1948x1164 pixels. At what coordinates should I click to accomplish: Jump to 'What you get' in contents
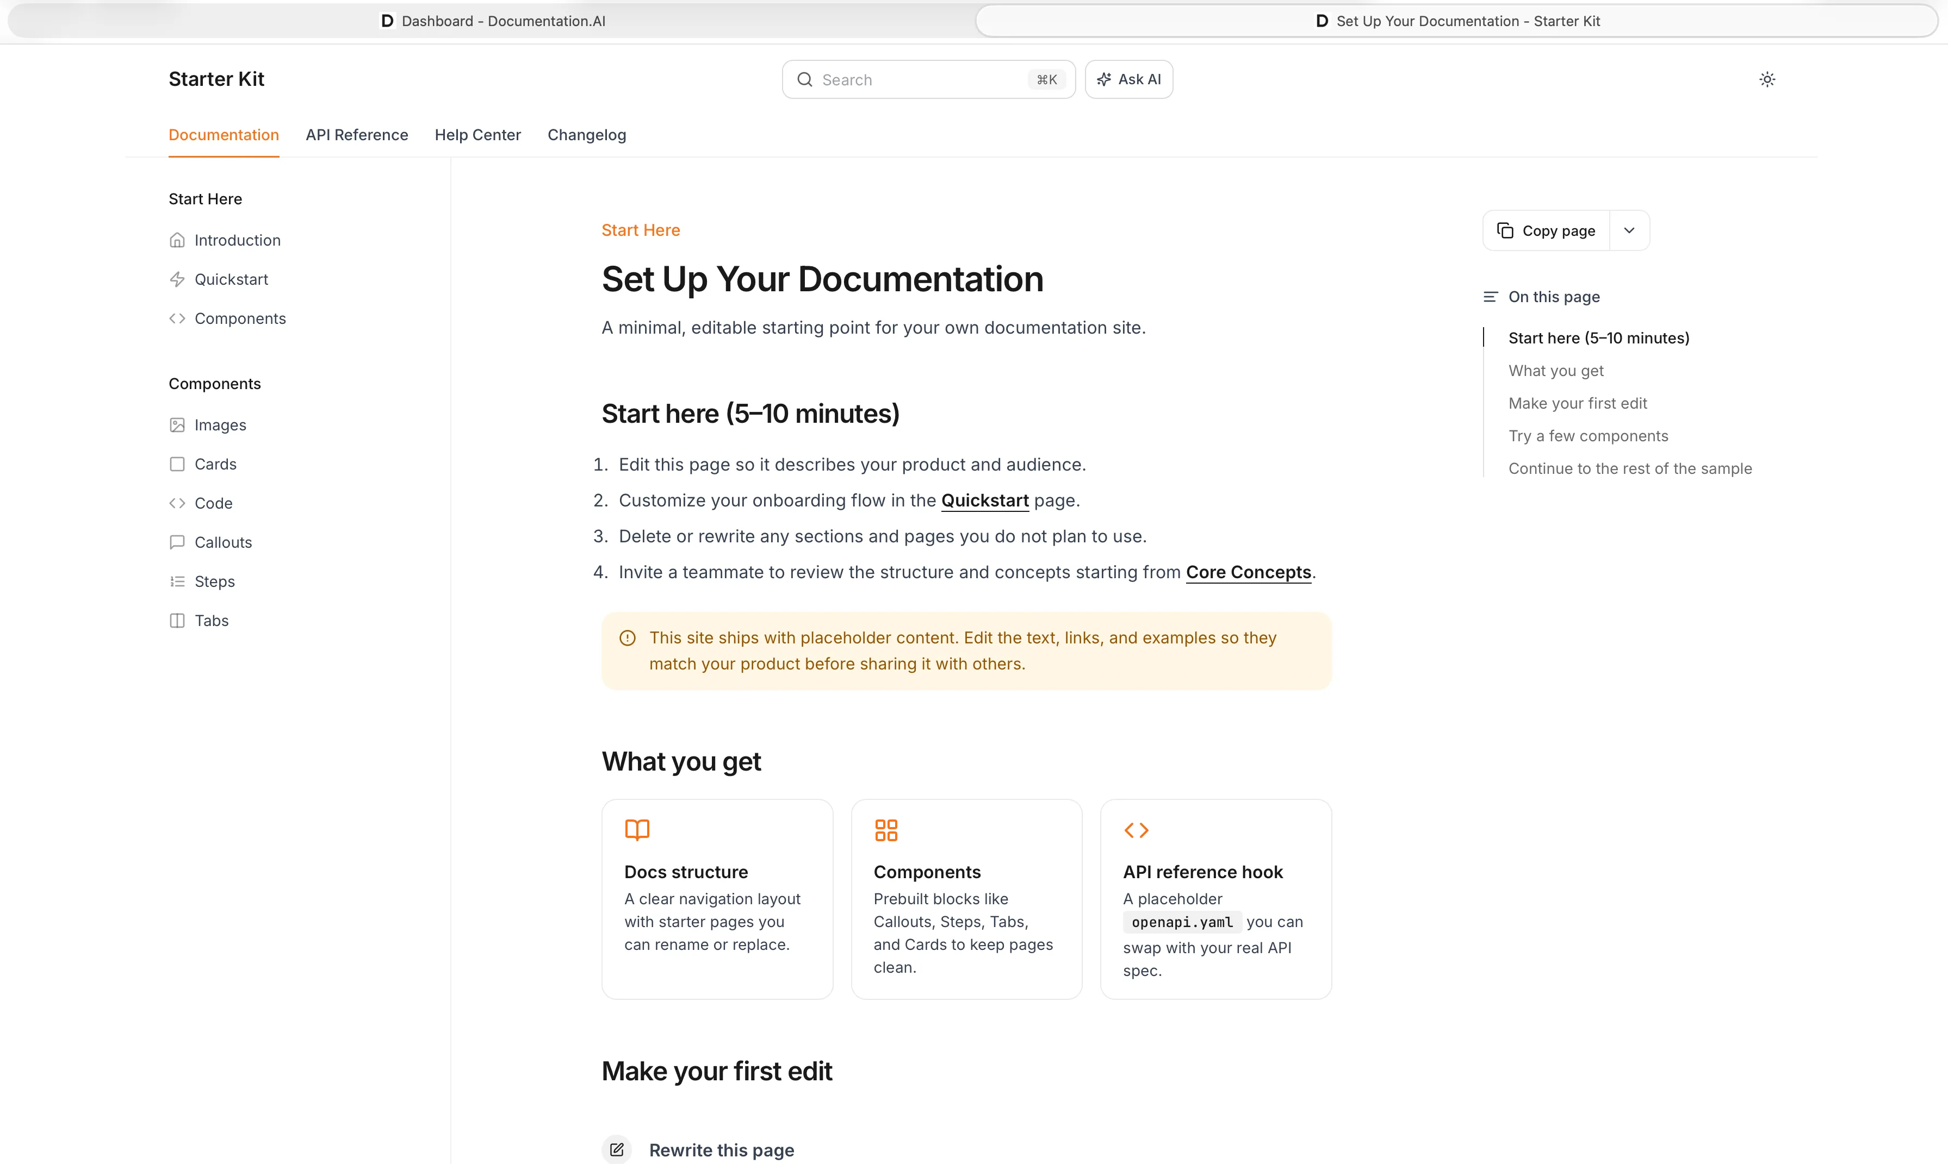[x=1555, y=371]
